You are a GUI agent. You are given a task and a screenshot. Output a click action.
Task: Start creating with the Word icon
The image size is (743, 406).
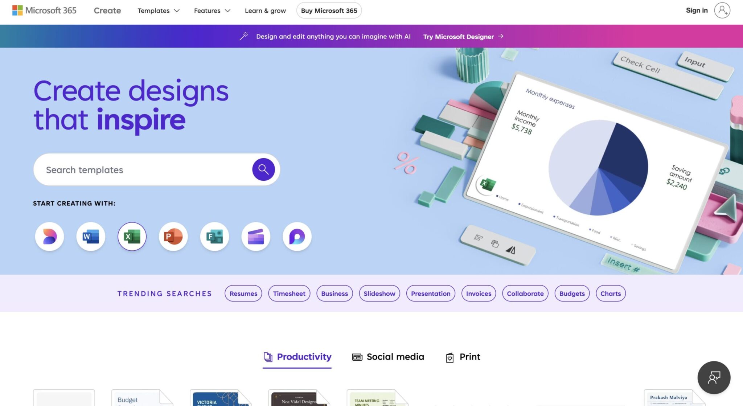91,237
